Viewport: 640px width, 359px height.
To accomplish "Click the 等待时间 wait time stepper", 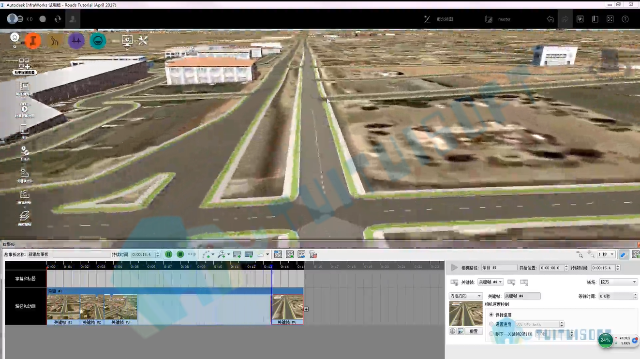I will pyautogui.click(x=635, y=296).
